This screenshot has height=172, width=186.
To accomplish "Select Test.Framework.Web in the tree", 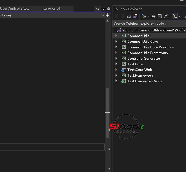I will pos(145,81).
